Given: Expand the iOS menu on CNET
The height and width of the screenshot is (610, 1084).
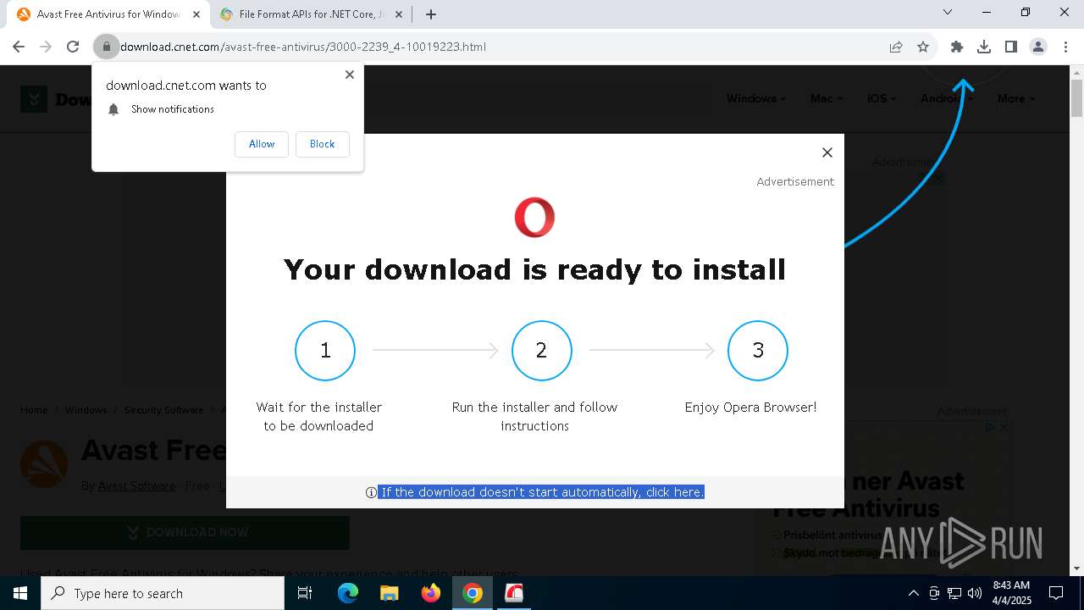Looking at the screenshot, I should (x=882, y=98).
